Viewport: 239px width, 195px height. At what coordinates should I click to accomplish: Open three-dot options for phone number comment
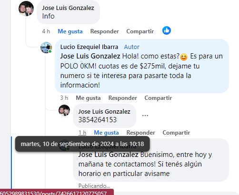point(145,116)
